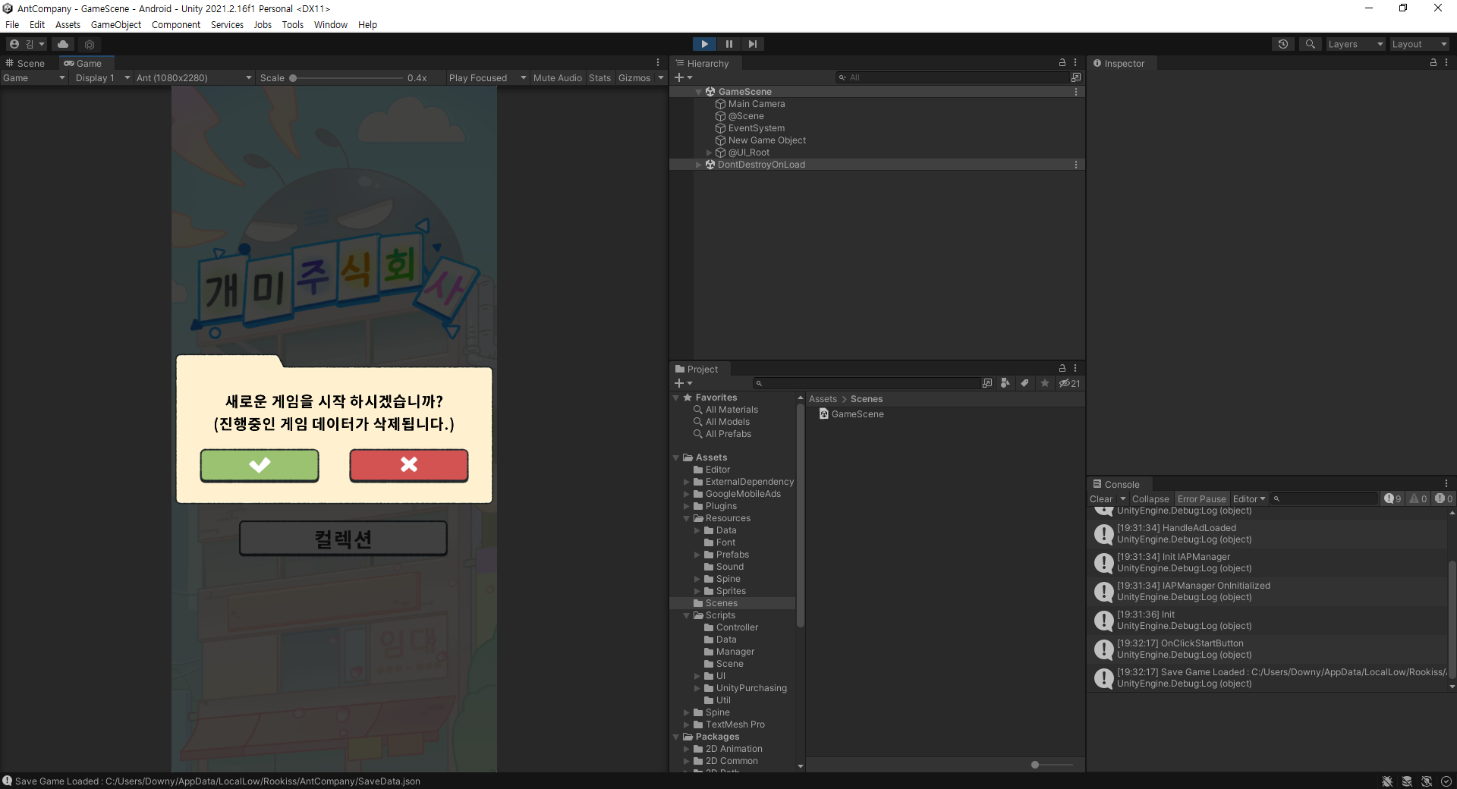The image size is (1457, 789).
Task: Stop play mode with the Play button
Action: (704, 44)
